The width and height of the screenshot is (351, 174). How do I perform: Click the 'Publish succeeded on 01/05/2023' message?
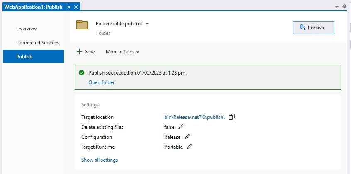click(137, 72)
